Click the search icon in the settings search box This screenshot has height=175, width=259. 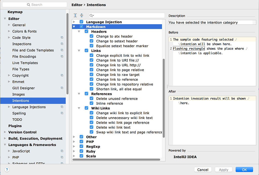point(29,5)
